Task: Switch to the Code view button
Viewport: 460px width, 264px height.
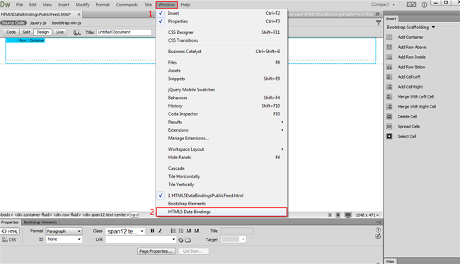Action: [x=11, y=33]
